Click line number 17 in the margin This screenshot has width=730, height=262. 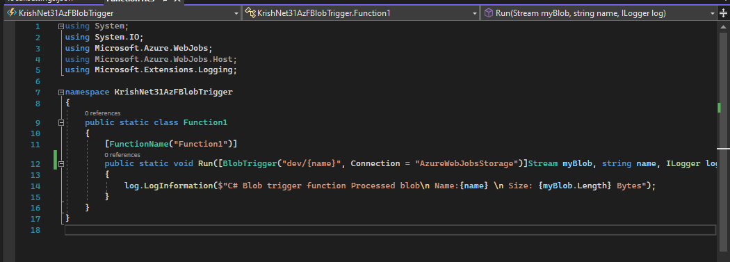(35, 218)
